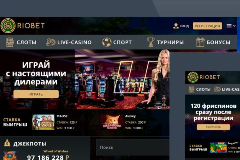Open the Diamond Cats game thumbnail
The image size is (240, 160).
pos(112,122)
